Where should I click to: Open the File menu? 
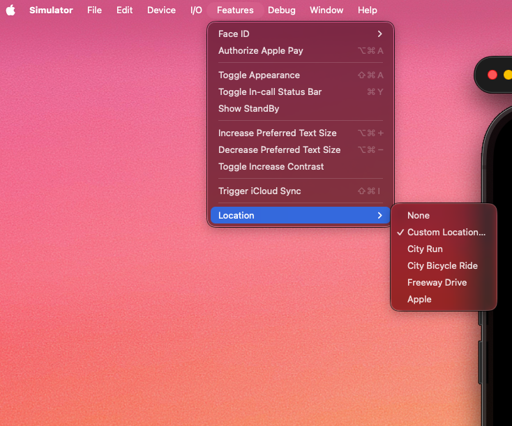pyautogui.click(x=94, y=10)
